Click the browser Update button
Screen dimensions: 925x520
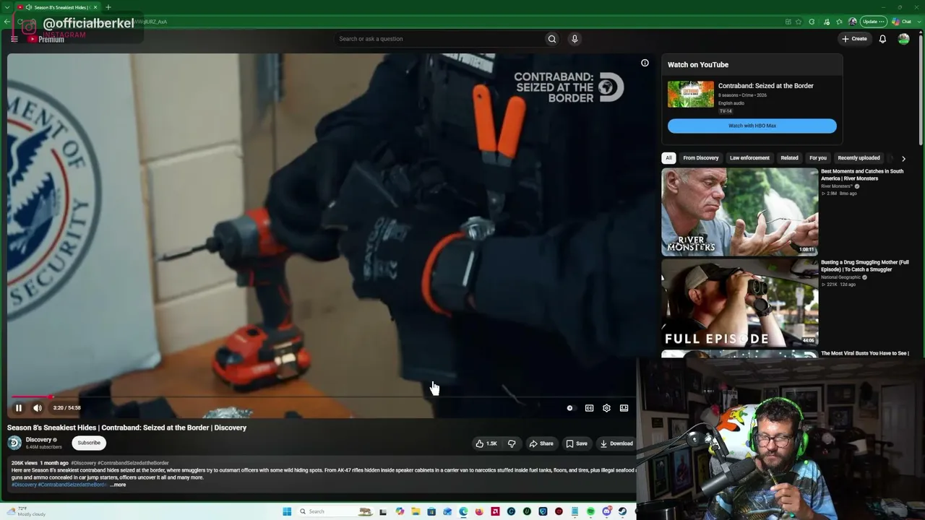(872, 22)
